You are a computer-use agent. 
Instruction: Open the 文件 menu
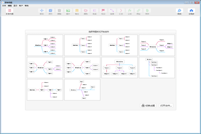coord(4,6)
